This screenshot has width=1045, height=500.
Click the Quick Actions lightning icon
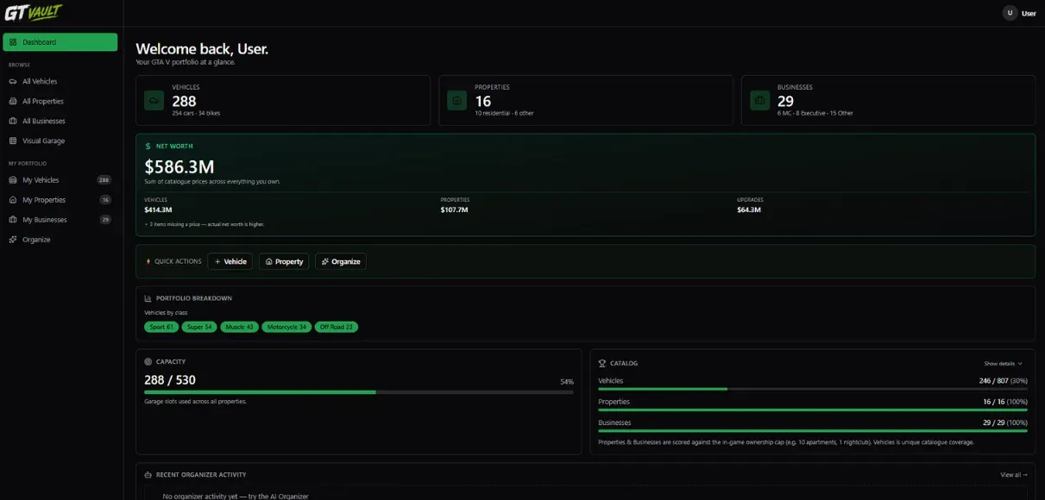pyautogui.click(x=148, y=261)
